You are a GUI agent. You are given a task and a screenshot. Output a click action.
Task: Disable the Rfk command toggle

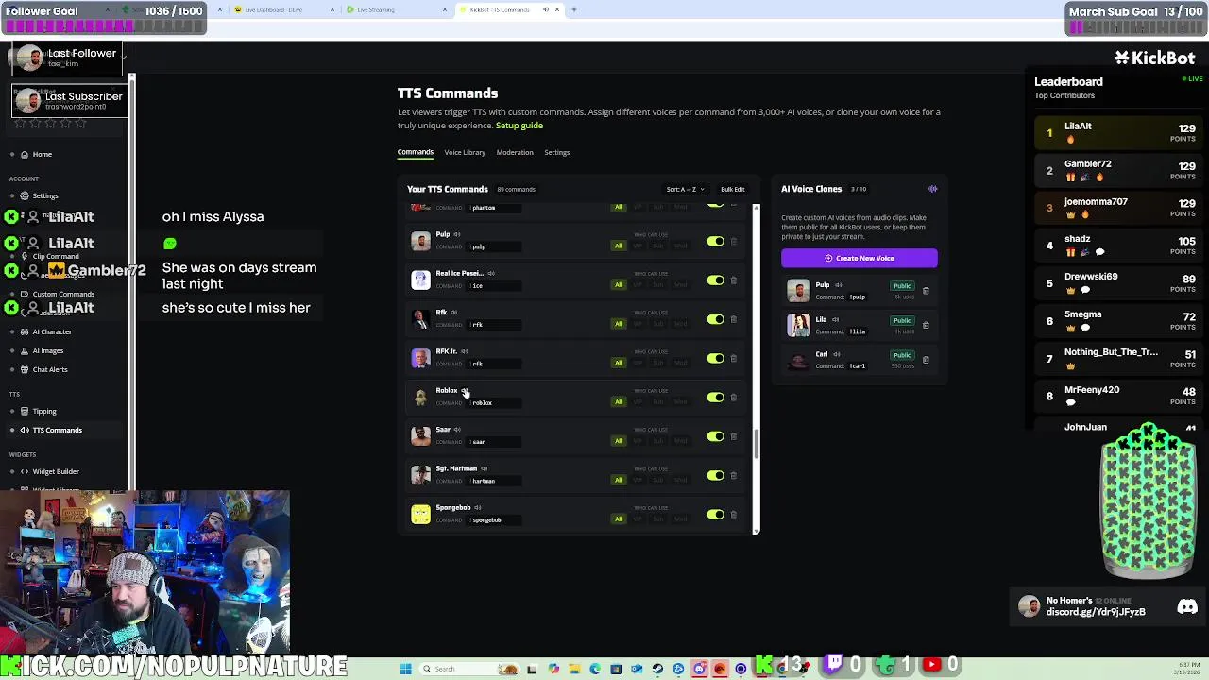click(715, 319)
